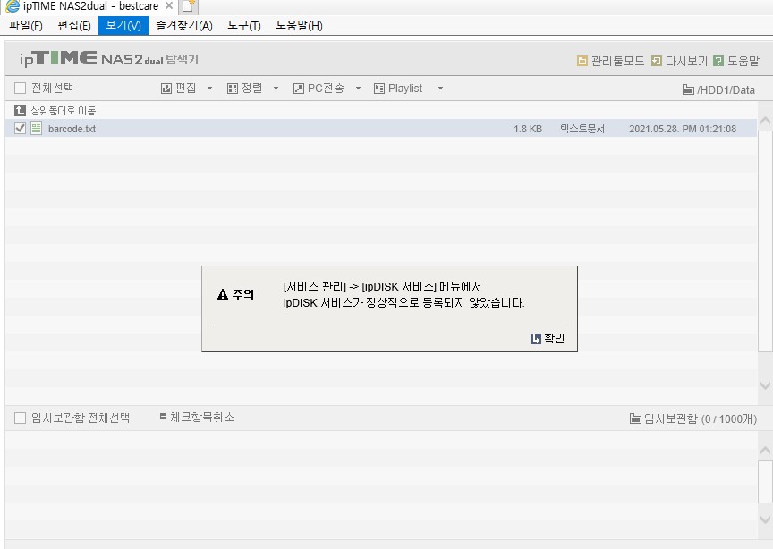Close the ipTIME NAS2dual browser tab
This screenshot has width=773, height=549.
(x=168, y=6)
